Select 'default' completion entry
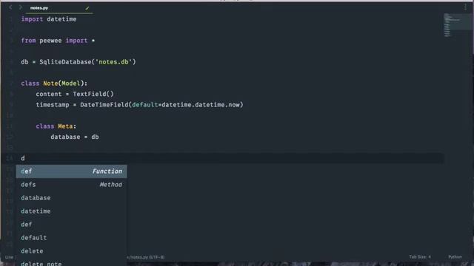Viewport: 474px width, 266px height. pyautogui.click(x=71, y=238)
